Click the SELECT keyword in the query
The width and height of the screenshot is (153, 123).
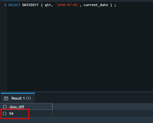[x=14, y=5]
